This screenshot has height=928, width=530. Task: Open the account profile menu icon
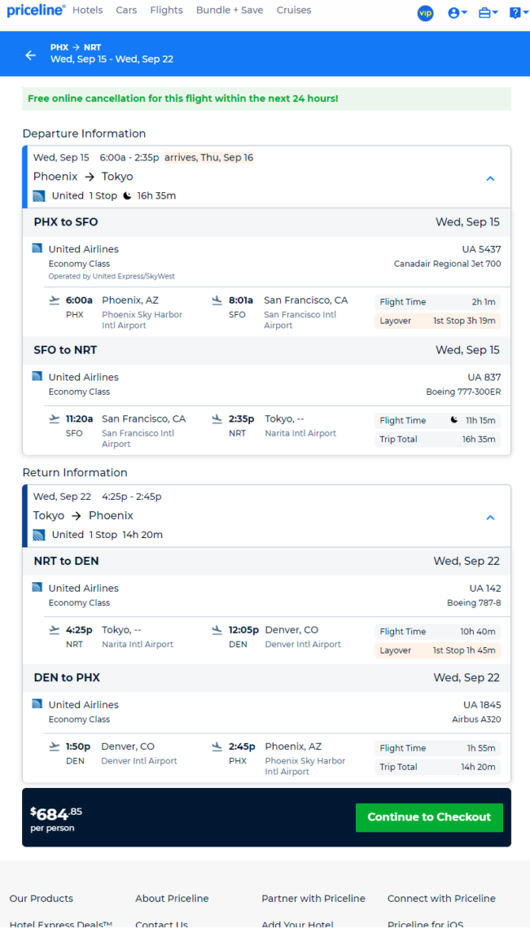458,13
